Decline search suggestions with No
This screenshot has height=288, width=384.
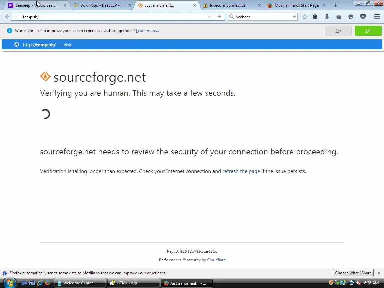tap(338, 31)
